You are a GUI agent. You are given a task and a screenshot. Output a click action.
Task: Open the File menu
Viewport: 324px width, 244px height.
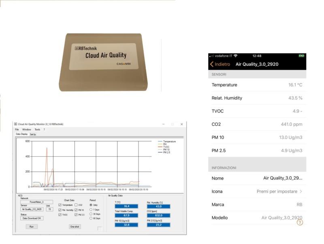click(x=17, y=129)
